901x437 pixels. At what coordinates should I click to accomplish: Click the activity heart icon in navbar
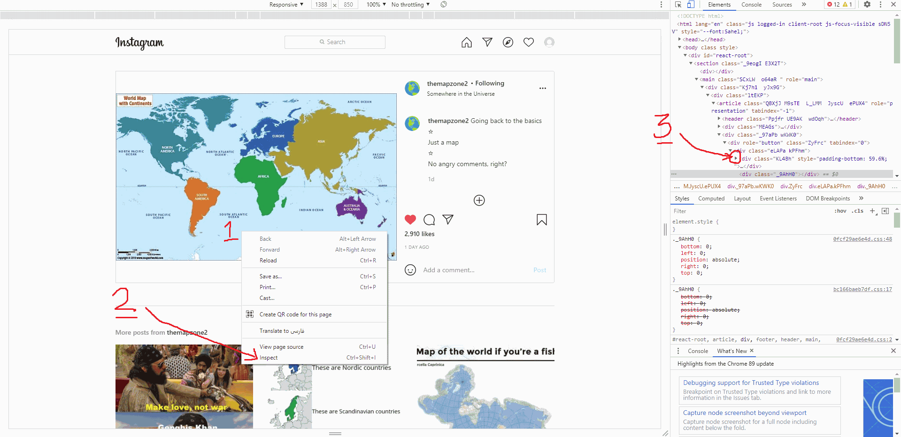tap(528, 42)
